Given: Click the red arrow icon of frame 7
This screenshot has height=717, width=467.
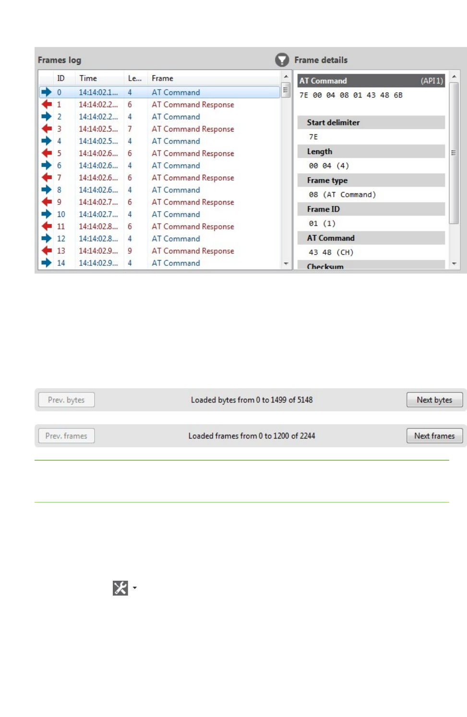Looking at the screenshot, I should (x=47, y=178).
